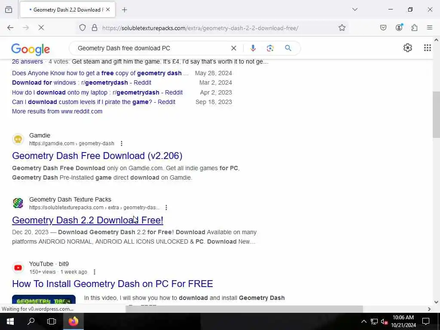Image resolution: width=440 pixels, height=330 pixels.
Task: Open the Firefox View icon in tab bar
Action: click(x=9, y=10)
